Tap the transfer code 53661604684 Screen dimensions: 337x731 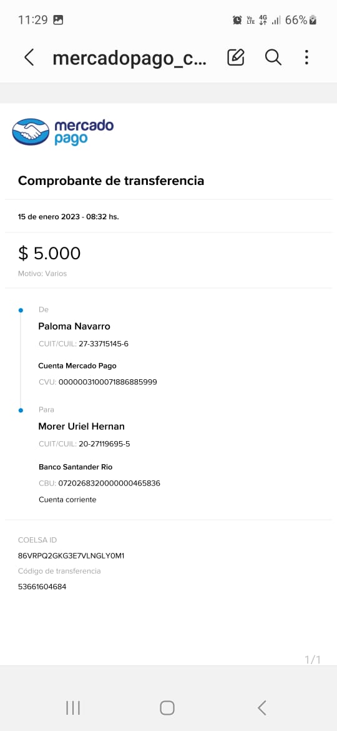pos(42,587)
